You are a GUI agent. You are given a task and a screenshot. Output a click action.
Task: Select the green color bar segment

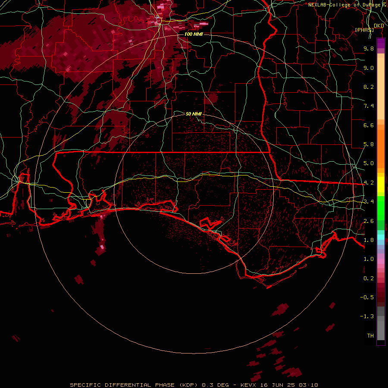(381, 208)
